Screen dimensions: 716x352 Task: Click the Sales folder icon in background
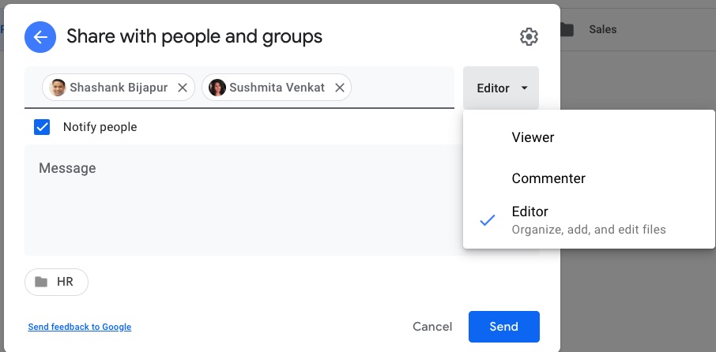pyautogui.click(x=566, y=30)
